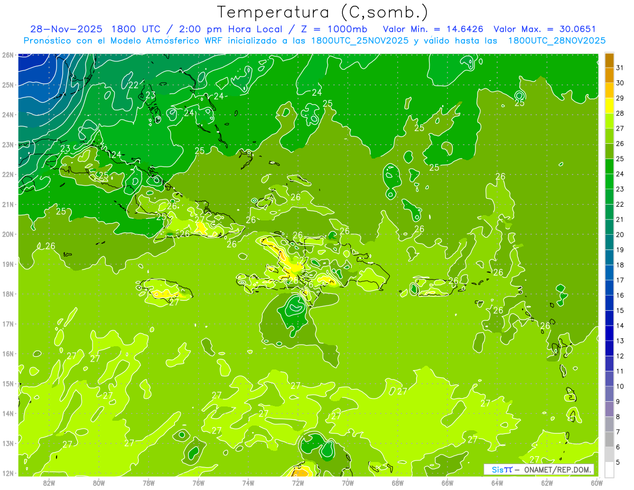634x490 pixels.
Task: Click the '22' contour label on the map
Action: 134,85
